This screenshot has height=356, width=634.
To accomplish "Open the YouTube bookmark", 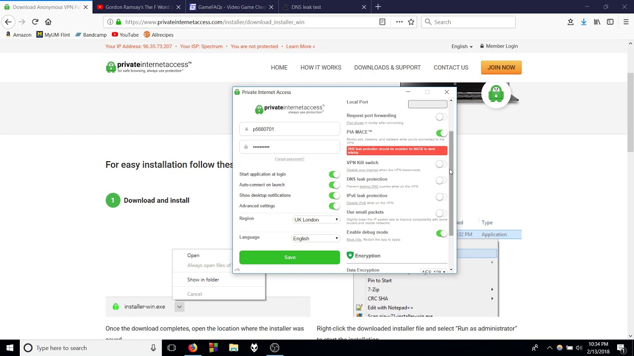I will 125,35.
